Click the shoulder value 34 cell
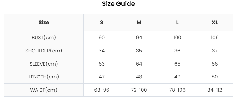 [x=102, y=51]
